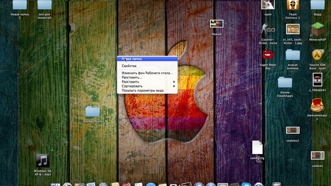Select the Windows 98 XP mp3 file
Image resolution: width=331 pixels, height=186 pixels.
42,161
